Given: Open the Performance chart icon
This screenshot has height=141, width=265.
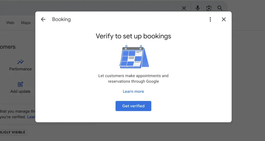Looking at the screenshot, I should click(20, 62).
